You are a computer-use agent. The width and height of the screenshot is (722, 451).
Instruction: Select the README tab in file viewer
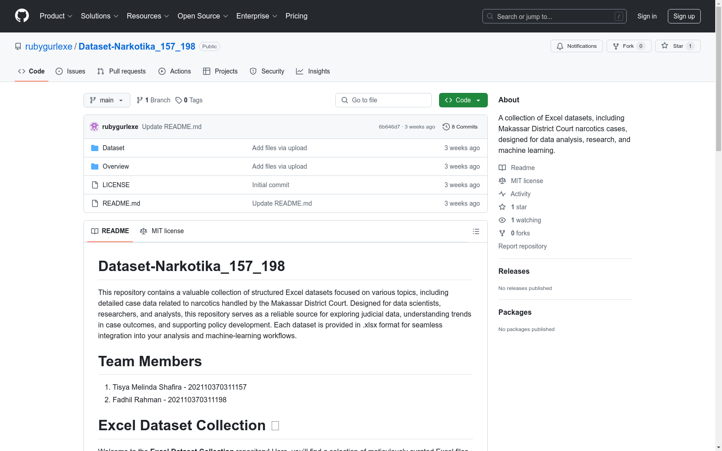[110, 231]
